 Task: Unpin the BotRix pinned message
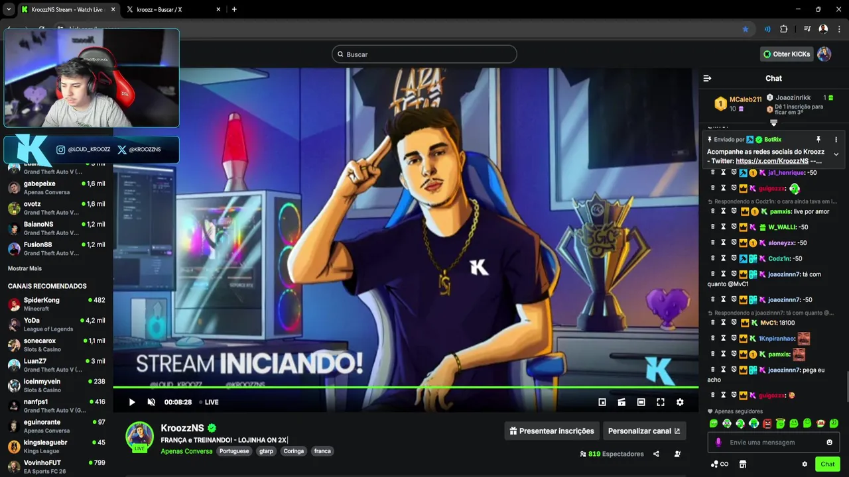point(818,140)
